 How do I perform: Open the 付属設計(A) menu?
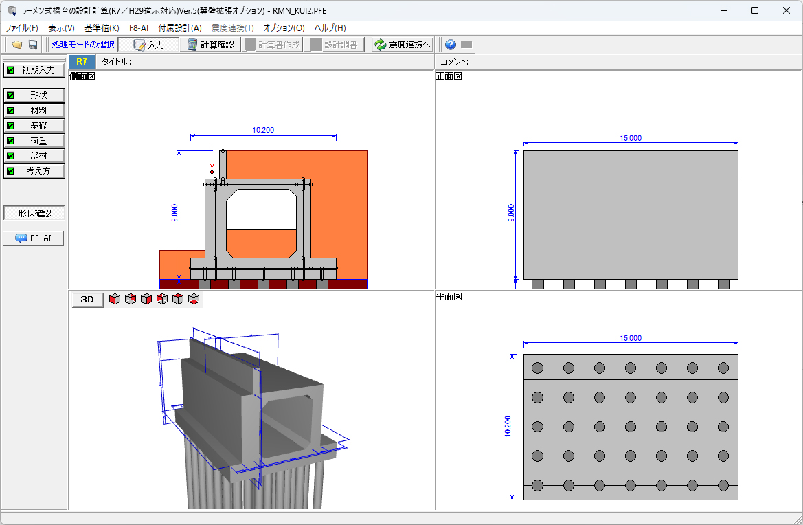[x=180, y=28]
